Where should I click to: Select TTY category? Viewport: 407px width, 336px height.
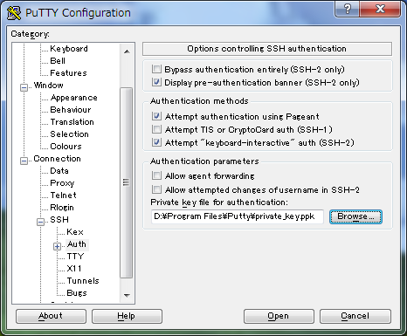pos(75,257)
